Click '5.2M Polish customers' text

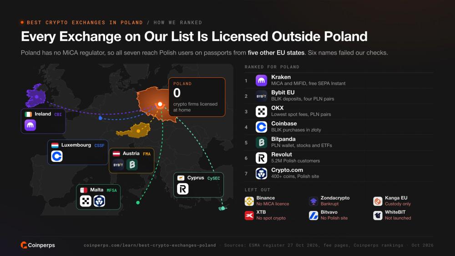pyautogui.click(x=295, y=161)
